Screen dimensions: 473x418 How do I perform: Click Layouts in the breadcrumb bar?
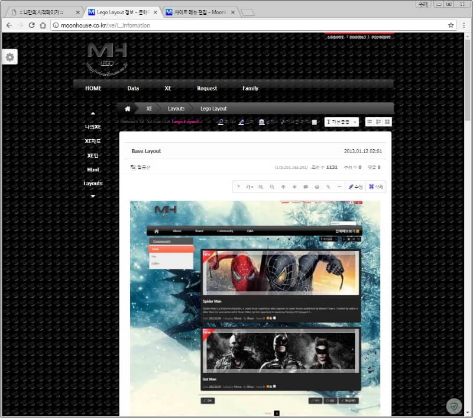pos(176,109)
